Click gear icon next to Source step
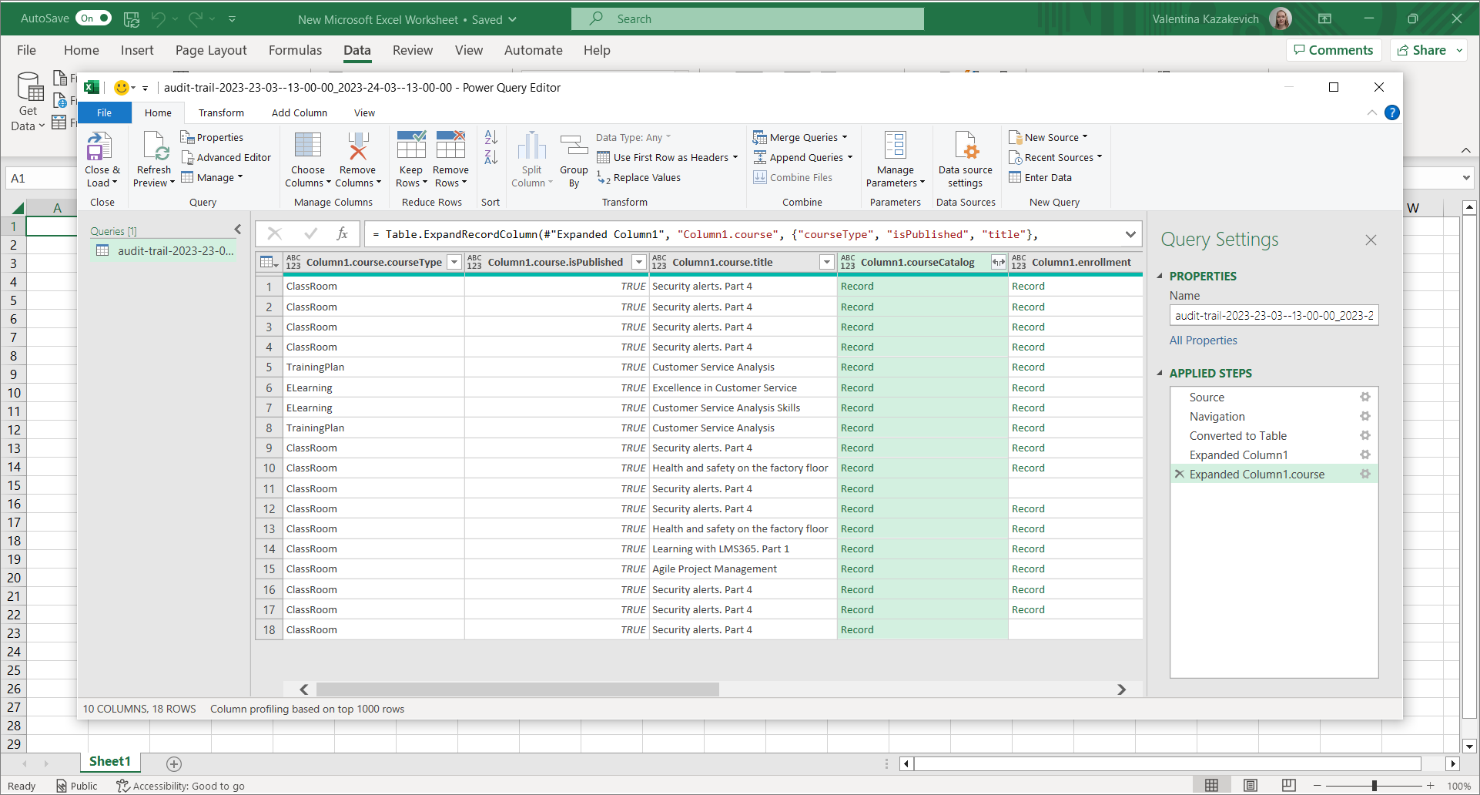This screenshot has width=1480, height=795. [1364, 397]
